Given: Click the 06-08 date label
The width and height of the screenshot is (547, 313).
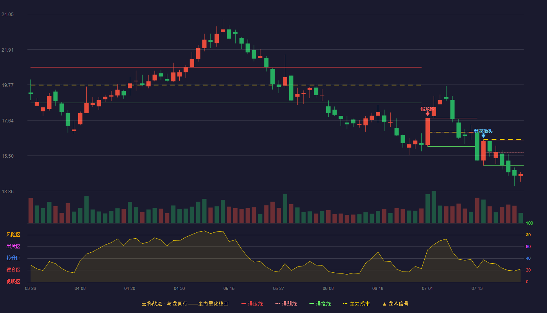Looking at the screenshot, I should [328, 288].
